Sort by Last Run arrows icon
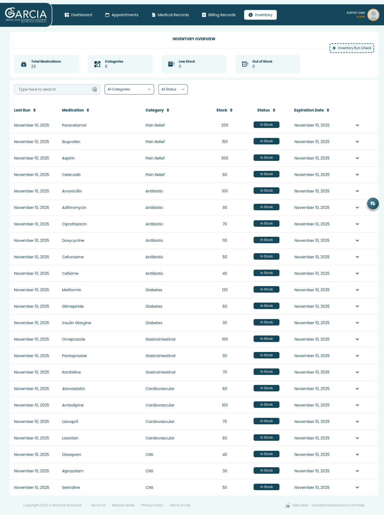Viewport: 384px width, 515px height. tap(34, 110)
